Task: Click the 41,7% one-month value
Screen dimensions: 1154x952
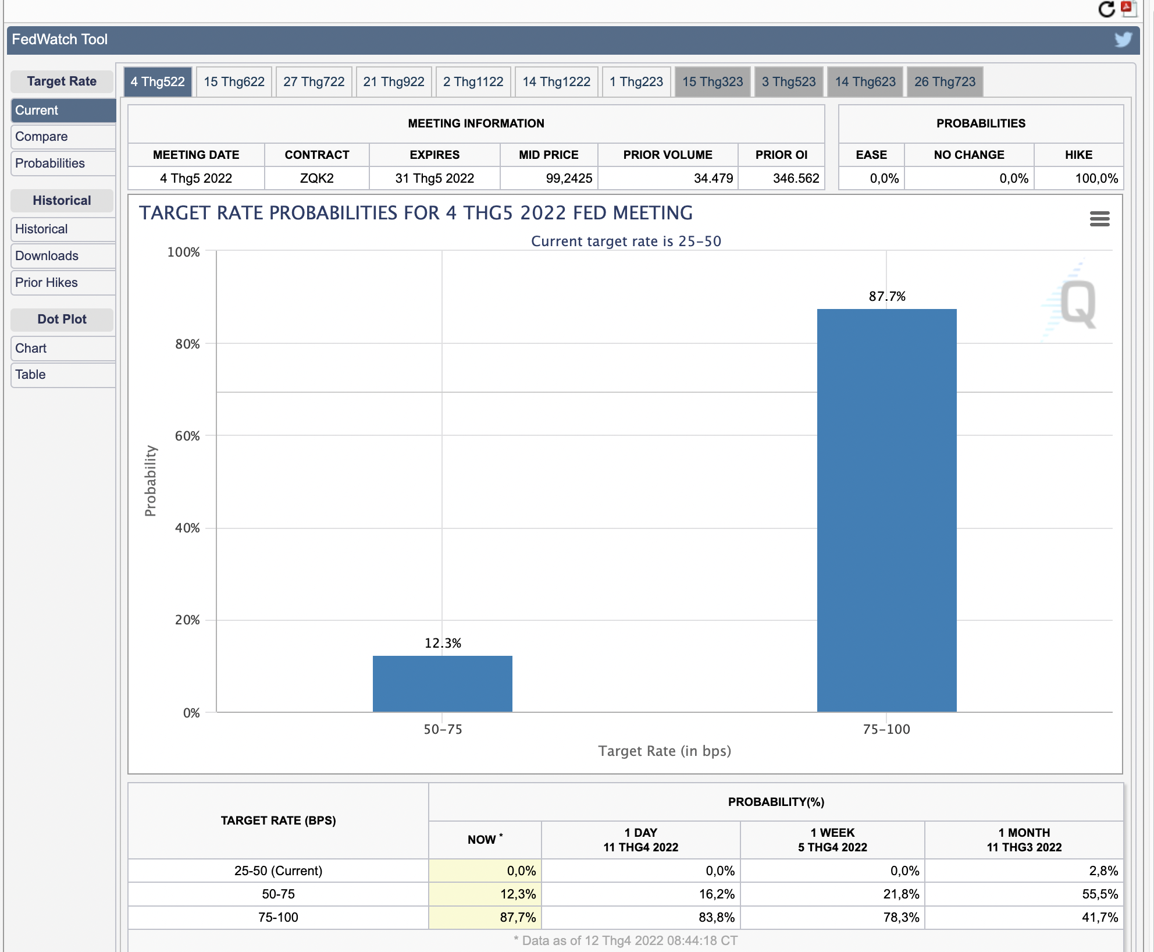Action: pyautogui.click(x=1100, y=917)
